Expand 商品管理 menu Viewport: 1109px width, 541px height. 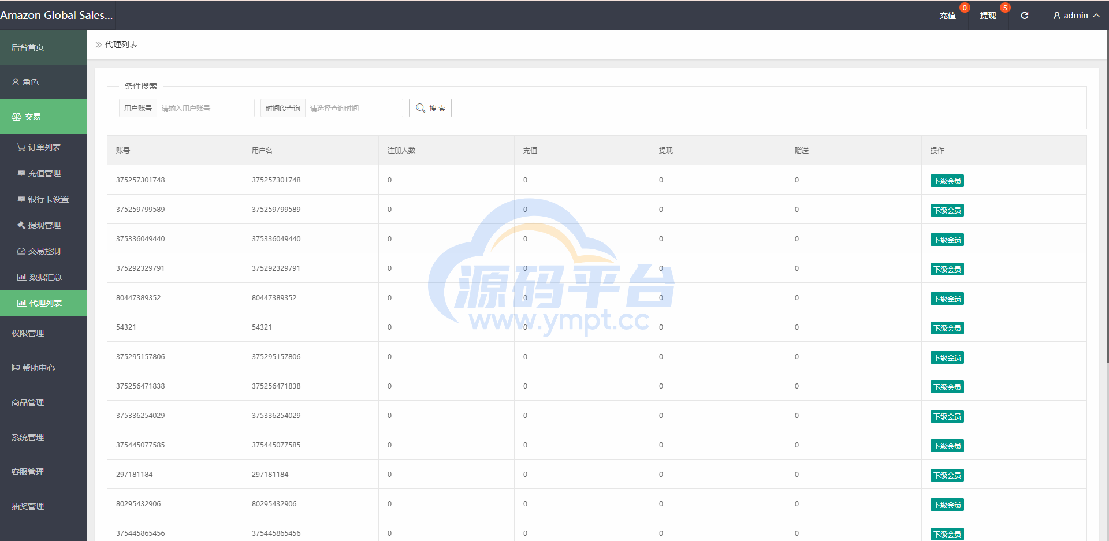(43, 402)
